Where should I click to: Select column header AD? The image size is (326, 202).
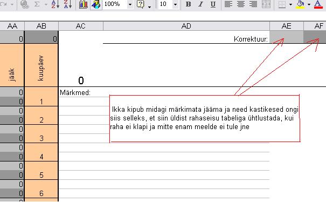186,26
